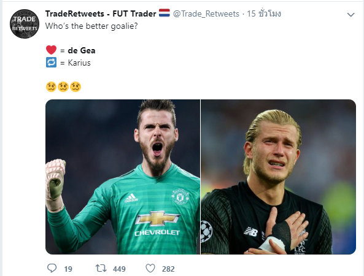Click the red heart emoji in tweet

coord(51,50)
